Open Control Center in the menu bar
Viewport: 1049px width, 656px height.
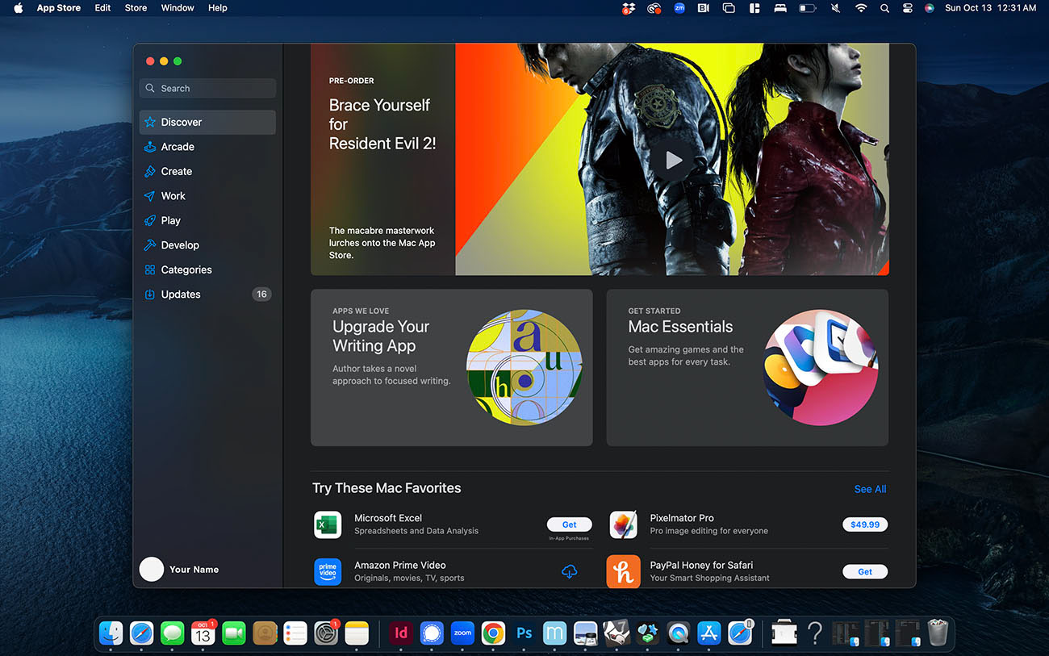[x=907, y=8]
